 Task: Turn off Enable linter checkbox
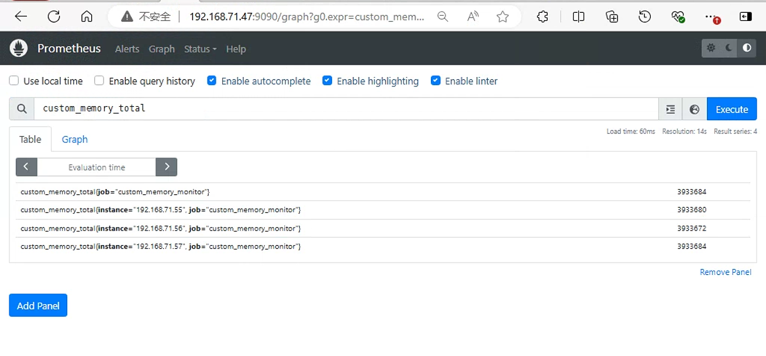(436, 81)
